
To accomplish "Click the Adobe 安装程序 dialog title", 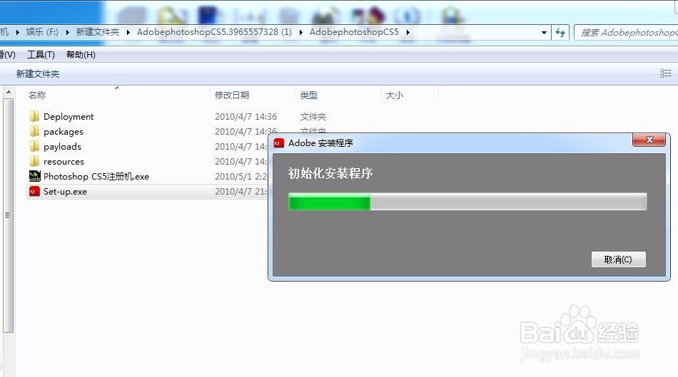I will click(321, 143).
